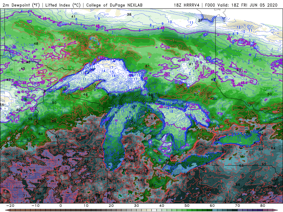Click the dewpoint value 37 near top right
The height and width of the screenshot is (212, 283).
tap(200, 20)
